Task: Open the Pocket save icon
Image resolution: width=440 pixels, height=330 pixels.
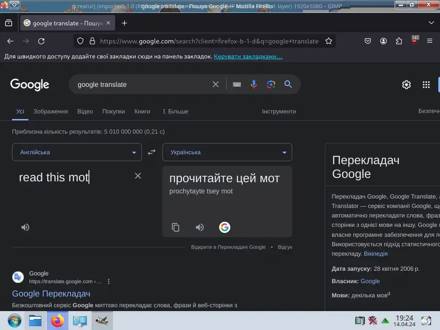Action: 368,41
